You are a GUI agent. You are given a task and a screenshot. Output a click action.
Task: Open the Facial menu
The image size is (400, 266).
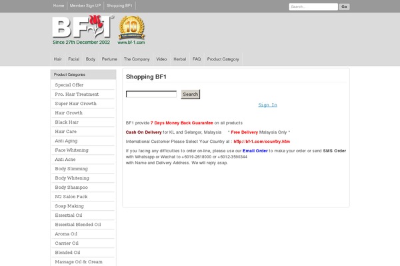74,59
